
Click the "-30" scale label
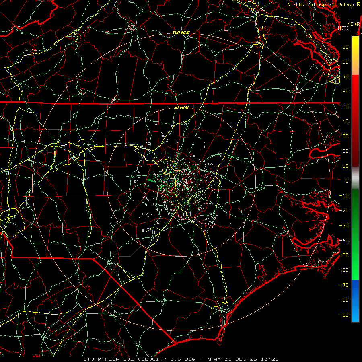coord(344,226)
